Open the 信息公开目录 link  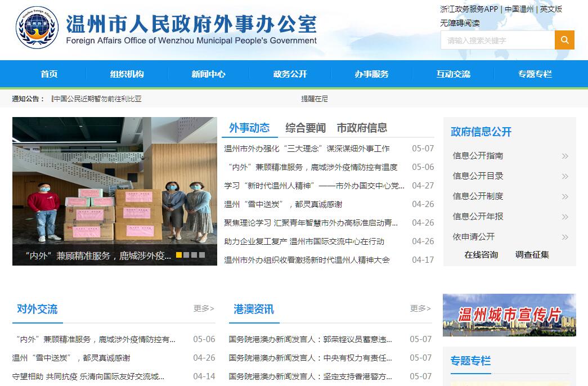coord(478,176)
